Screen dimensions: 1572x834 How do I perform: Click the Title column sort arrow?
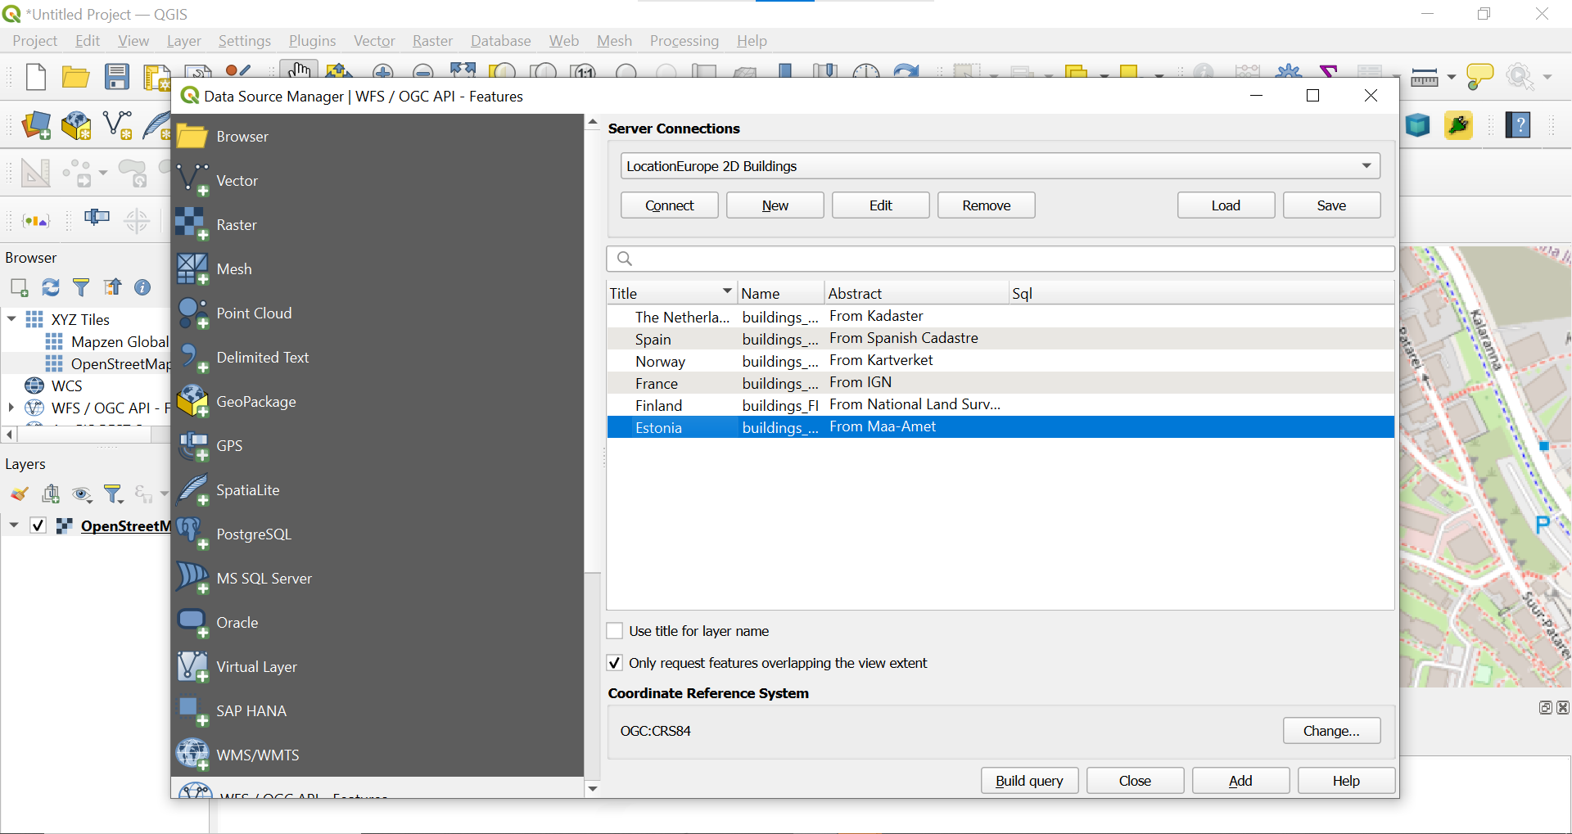click(726, 291)
